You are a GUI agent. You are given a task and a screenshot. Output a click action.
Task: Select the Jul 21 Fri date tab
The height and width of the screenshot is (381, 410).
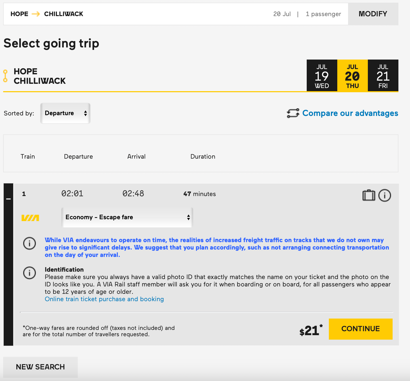(x=383, y=76)
